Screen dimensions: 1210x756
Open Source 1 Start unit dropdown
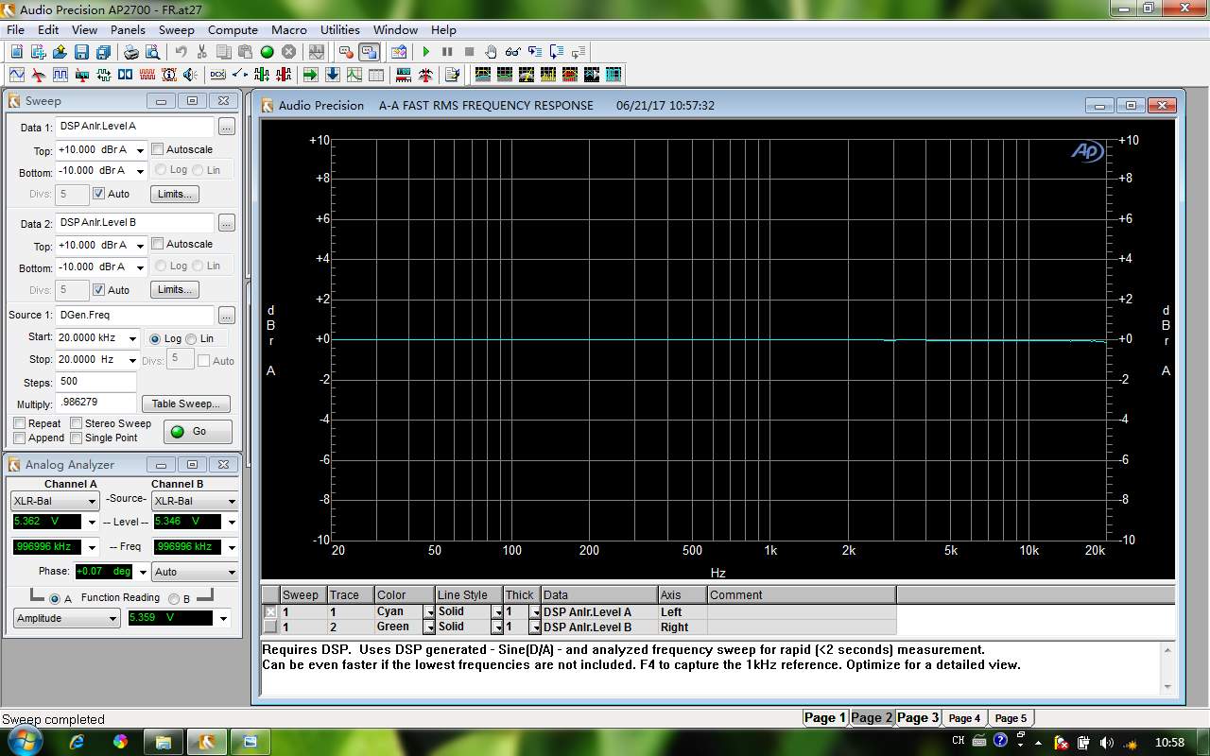[x=132, y=338]
